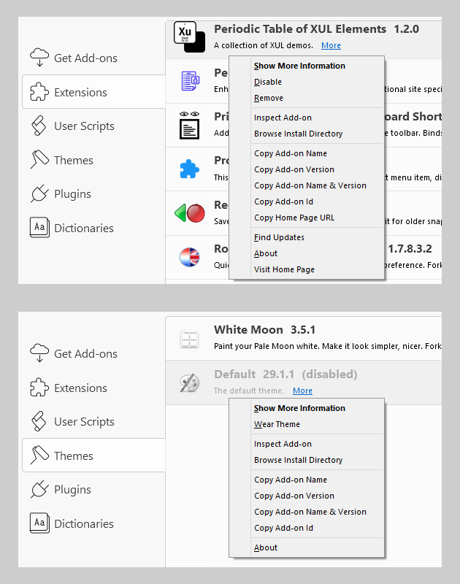Choose Inspect Add-on in the top context menu
The image size is (460, 584).
[x=307, y=118]
